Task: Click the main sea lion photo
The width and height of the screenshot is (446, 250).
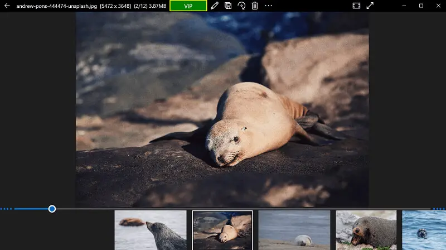Action: pyautogui.click(x=222, y=109)
